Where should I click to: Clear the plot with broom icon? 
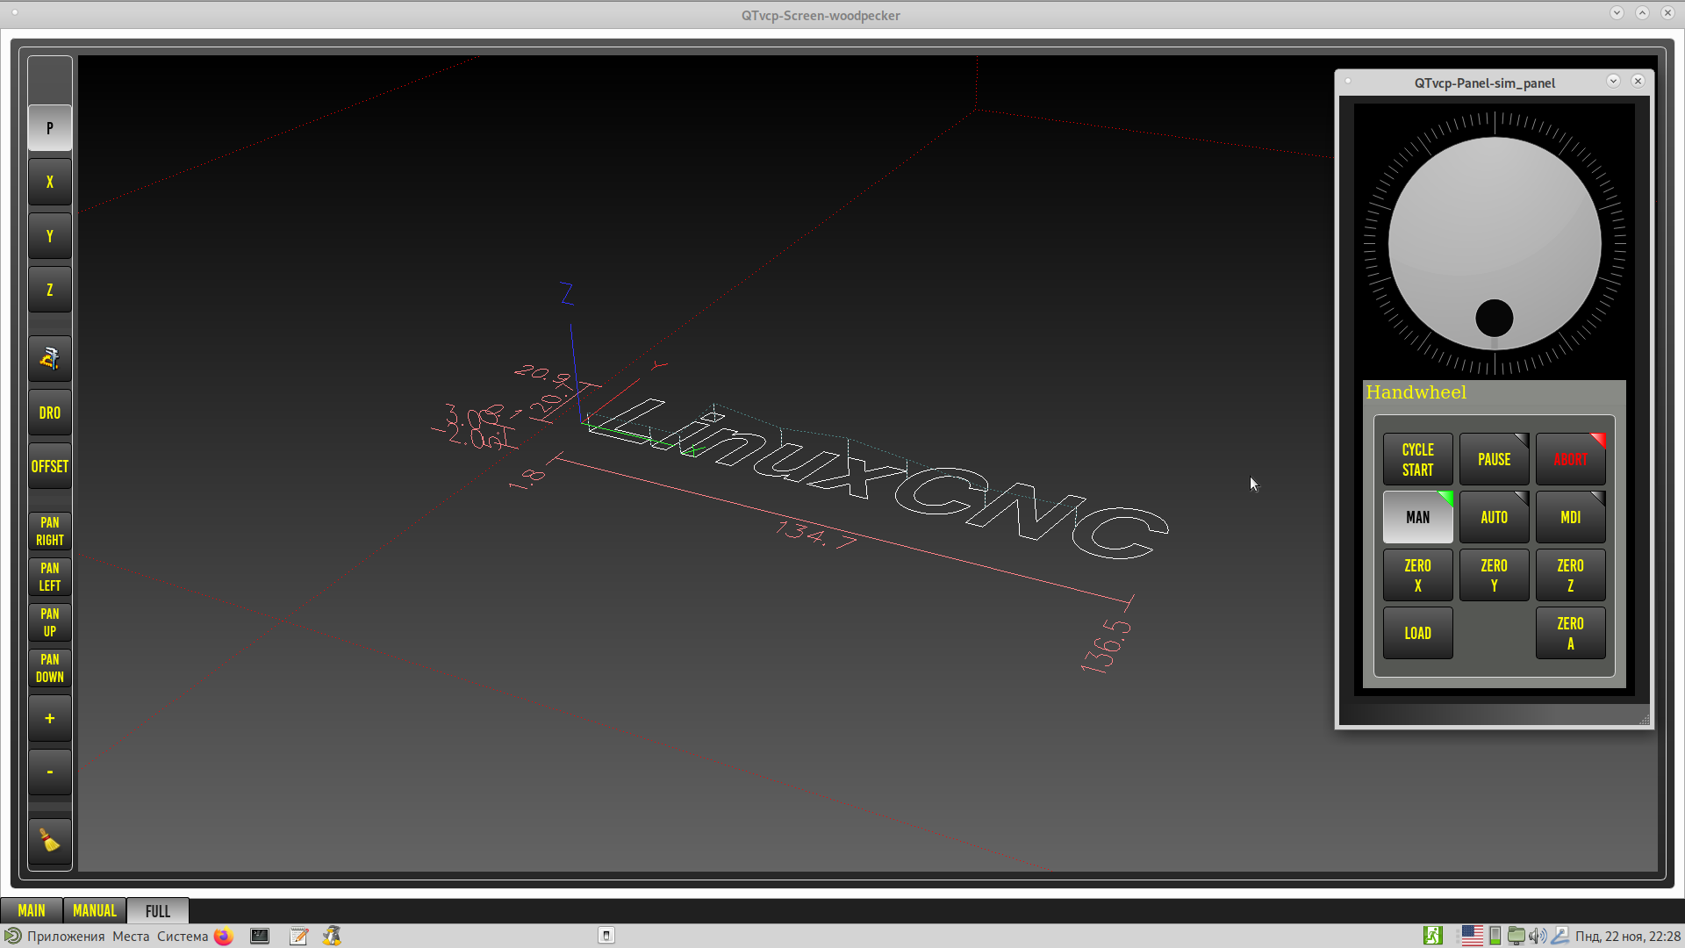point(50,842)
